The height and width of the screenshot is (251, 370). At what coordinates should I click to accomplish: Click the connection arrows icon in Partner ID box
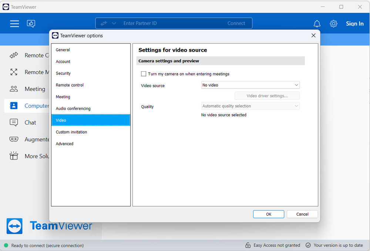104,23
